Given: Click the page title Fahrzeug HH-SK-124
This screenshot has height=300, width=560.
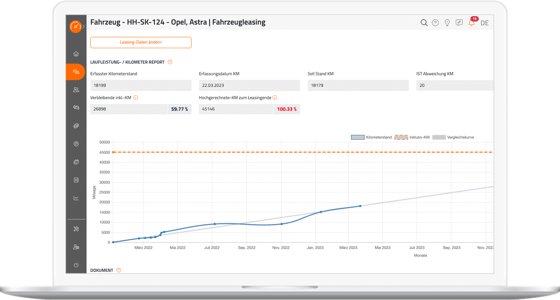Looking at the screenshot, I should click(178, 22).
